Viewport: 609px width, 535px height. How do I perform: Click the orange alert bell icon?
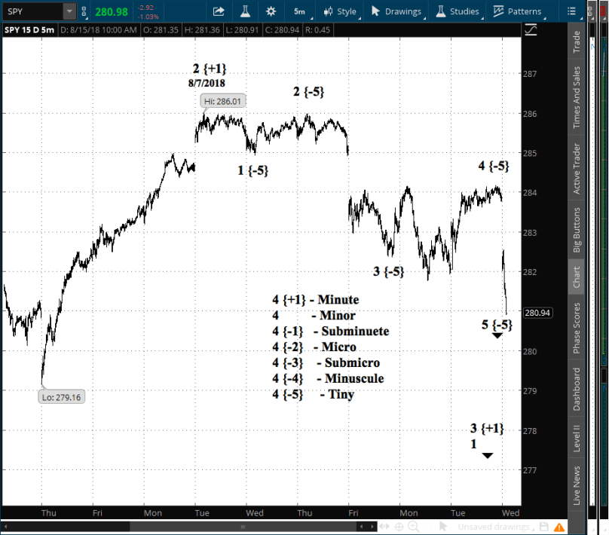point(559,526)
